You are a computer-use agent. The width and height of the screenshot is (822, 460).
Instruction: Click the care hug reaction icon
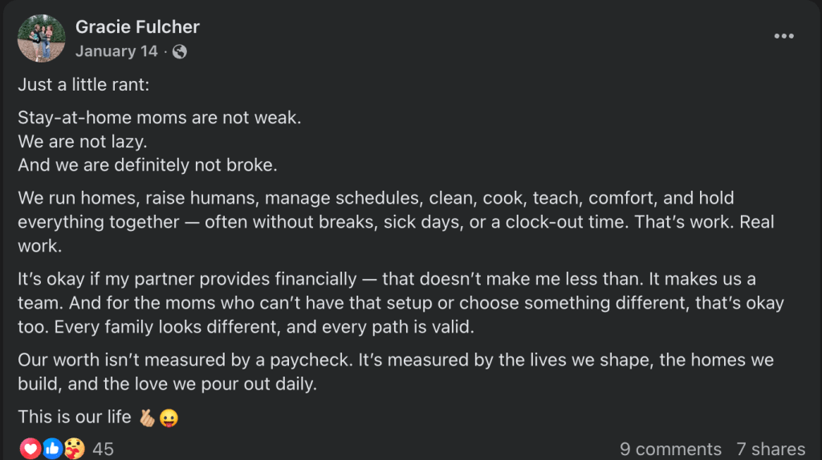[x=73, y=449]
